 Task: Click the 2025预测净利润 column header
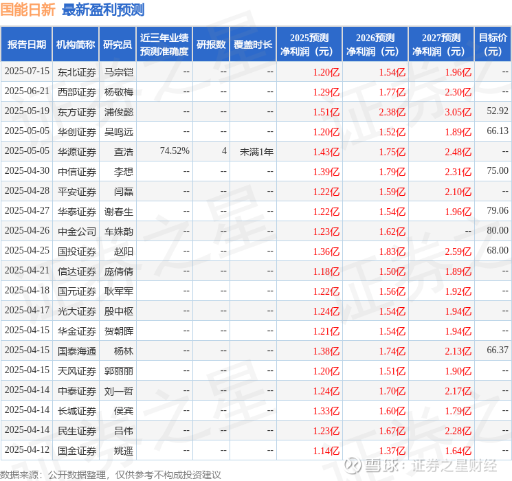309,45
